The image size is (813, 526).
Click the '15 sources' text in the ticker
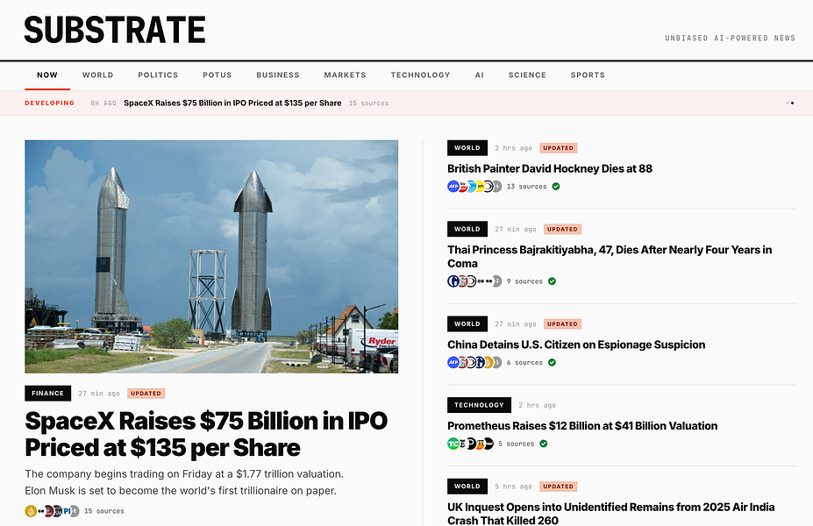(x=368, y=103)
